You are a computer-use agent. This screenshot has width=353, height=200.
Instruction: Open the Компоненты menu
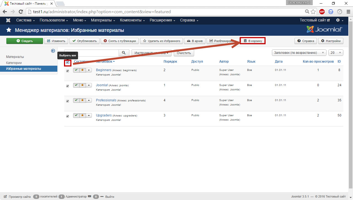pos(132,20)
